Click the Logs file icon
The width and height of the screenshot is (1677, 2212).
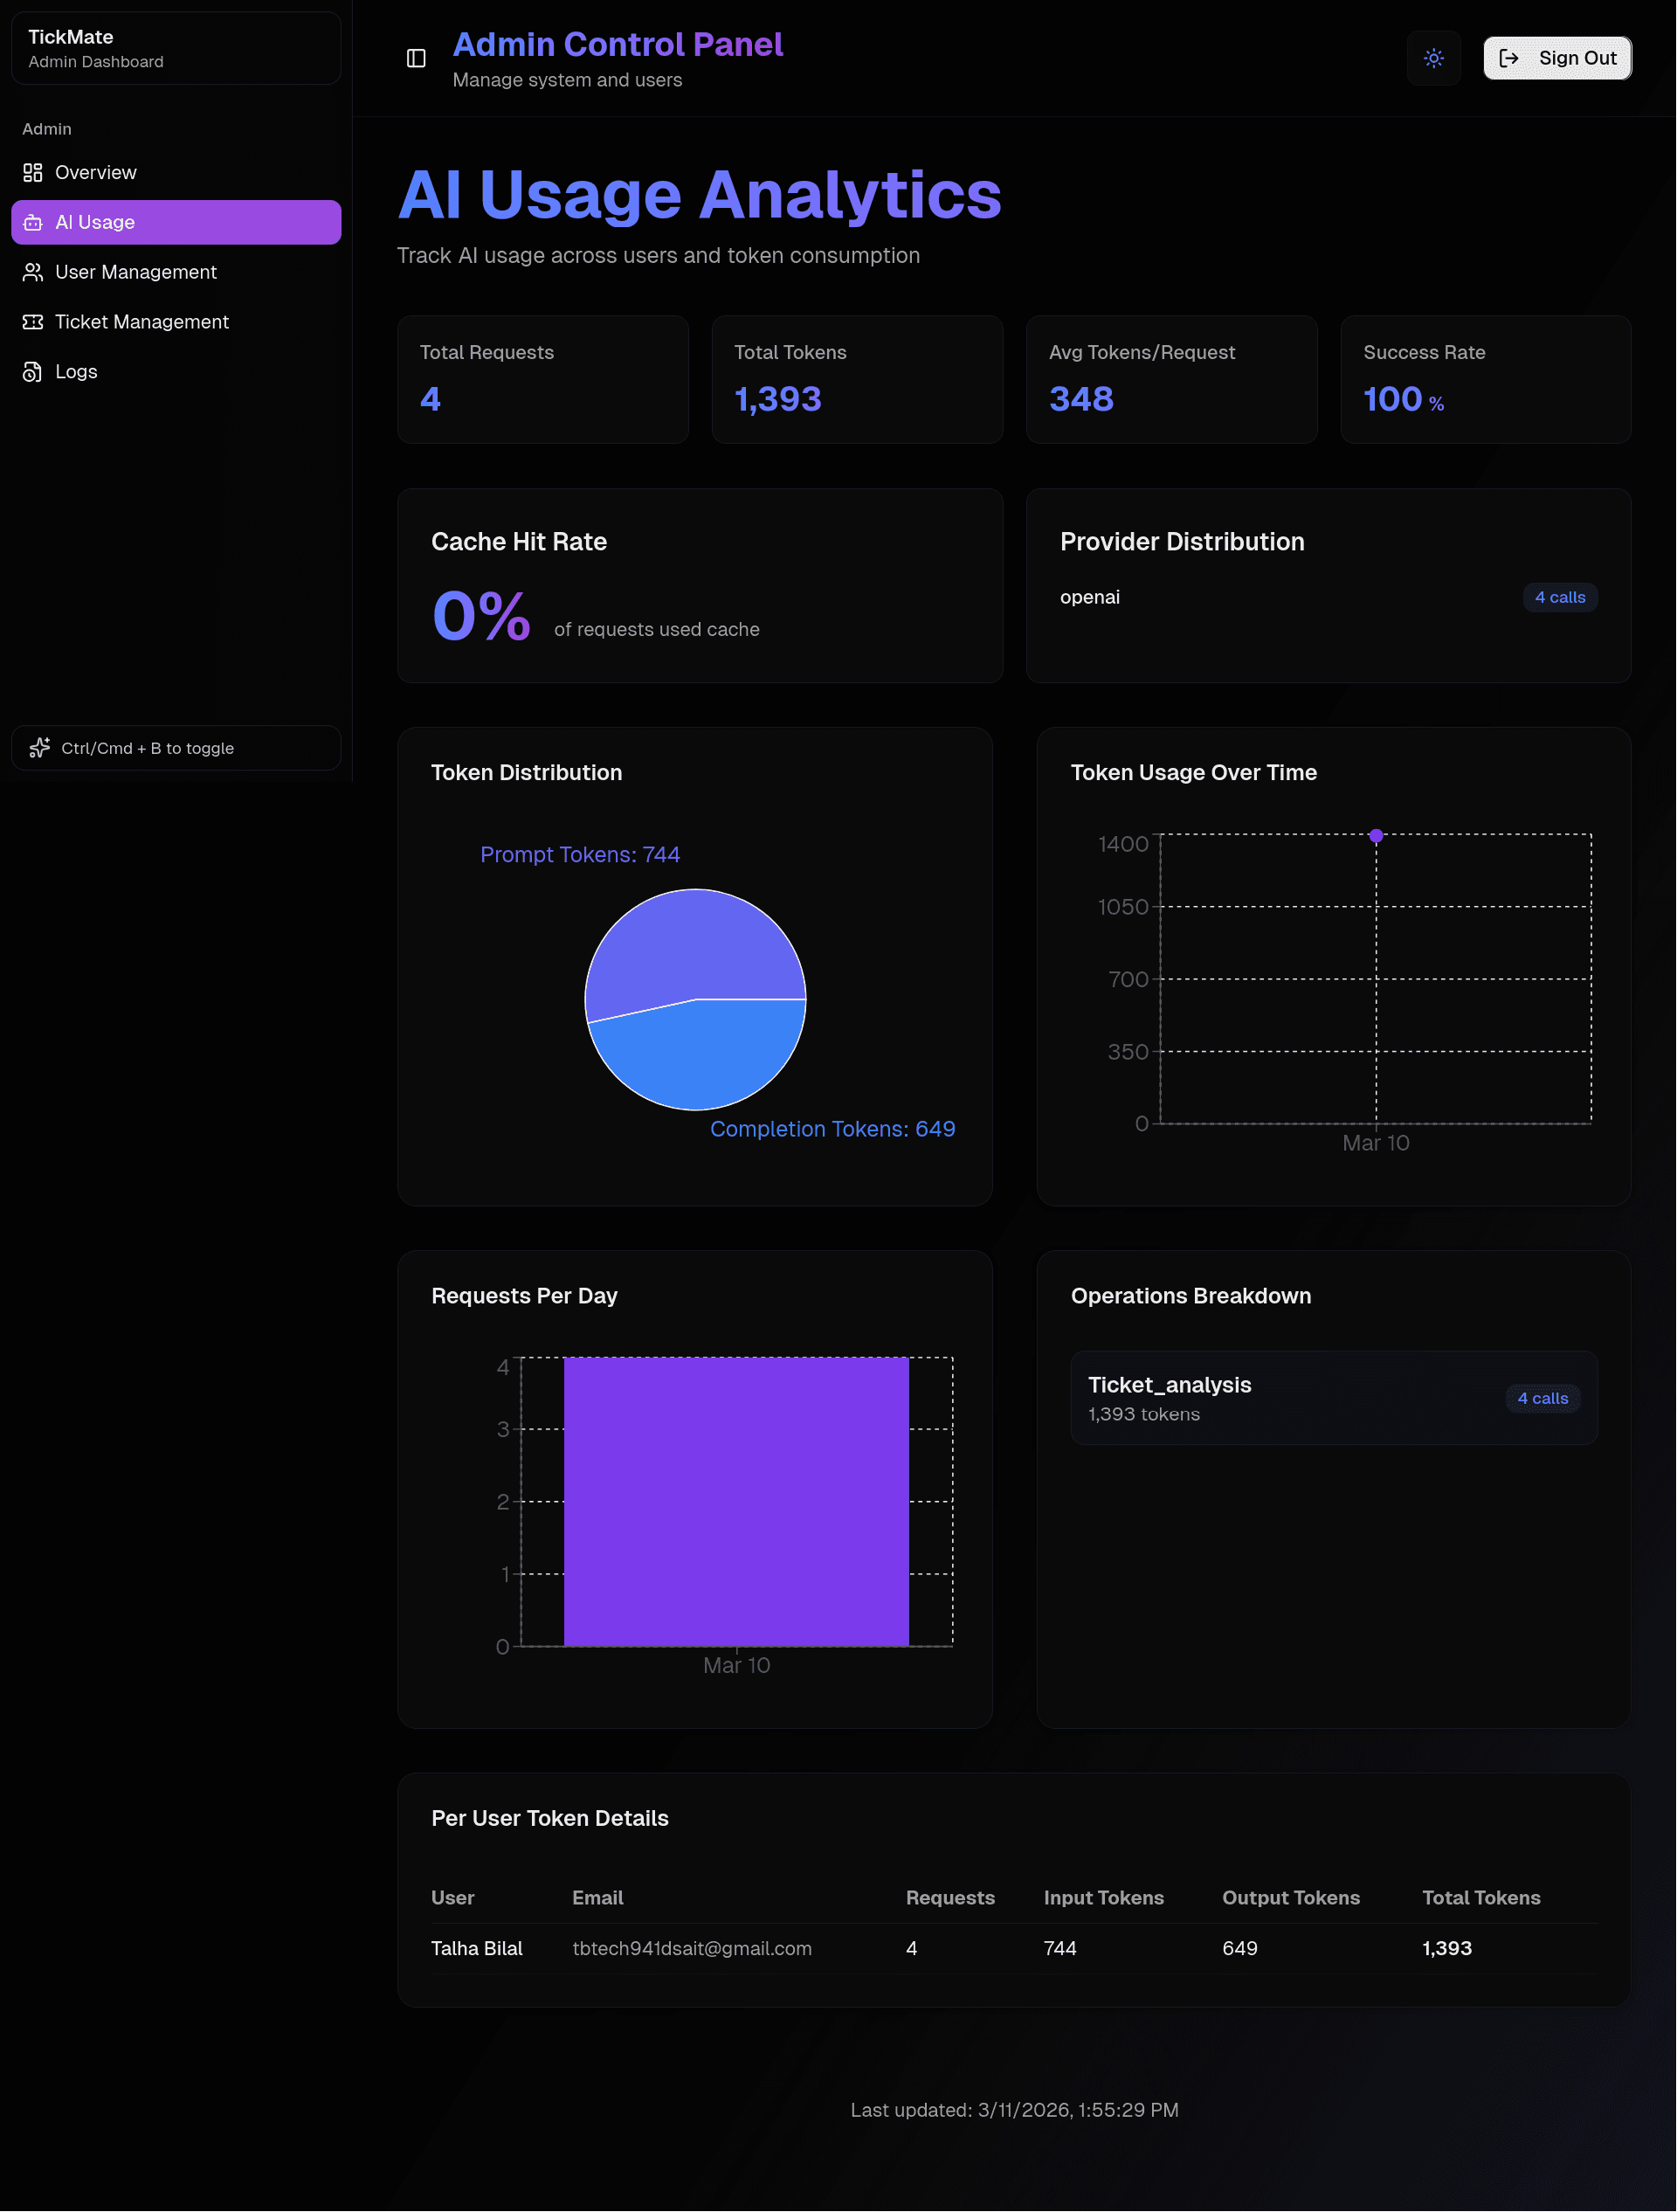[x=33, y=372]
